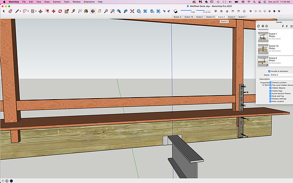
Task: Switch to the Scene .75 tab
Action: tap(189, 17)
